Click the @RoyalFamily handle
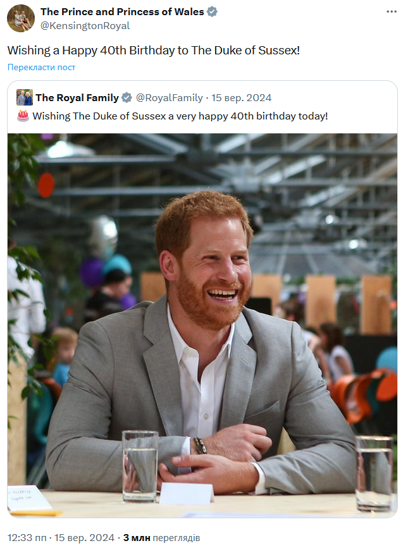 click(x=170, y=97)
